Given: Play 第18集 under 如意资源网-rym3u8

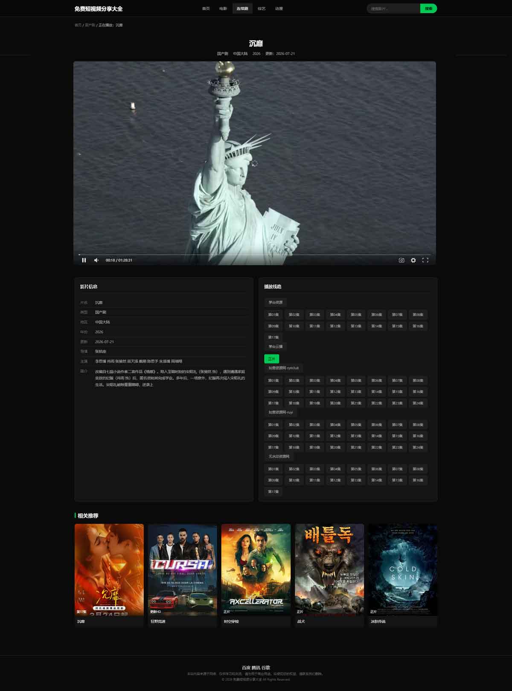Looking at the screenshot, I should pos(294,403).
